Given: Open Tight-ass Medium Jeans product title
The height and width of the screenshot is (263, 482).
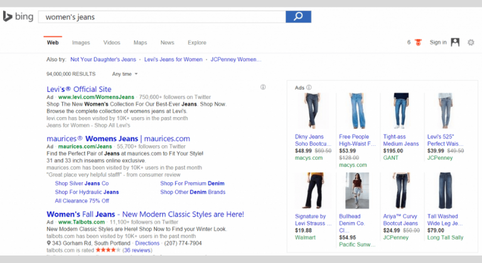Looking at the screenshot, I should point(401,140).
